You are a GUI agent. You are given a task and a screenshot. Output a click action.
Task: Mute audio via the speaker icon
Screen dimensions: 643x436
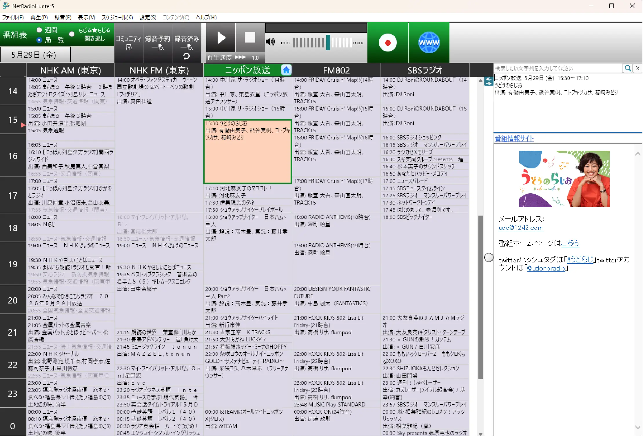(x=270, y=42)
